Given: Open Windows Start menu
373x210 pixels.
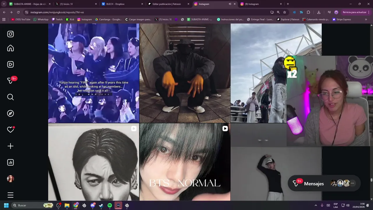Looking at the screenshot, I should coord(6,205).
